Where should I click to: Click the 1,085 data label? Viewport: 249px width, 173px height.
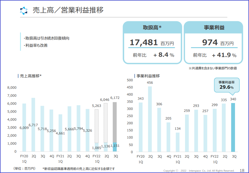tap(97, 148)
